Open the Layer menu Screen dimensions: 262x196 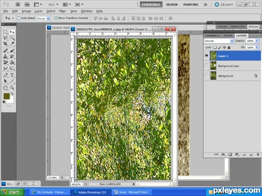tap(38, 11)
